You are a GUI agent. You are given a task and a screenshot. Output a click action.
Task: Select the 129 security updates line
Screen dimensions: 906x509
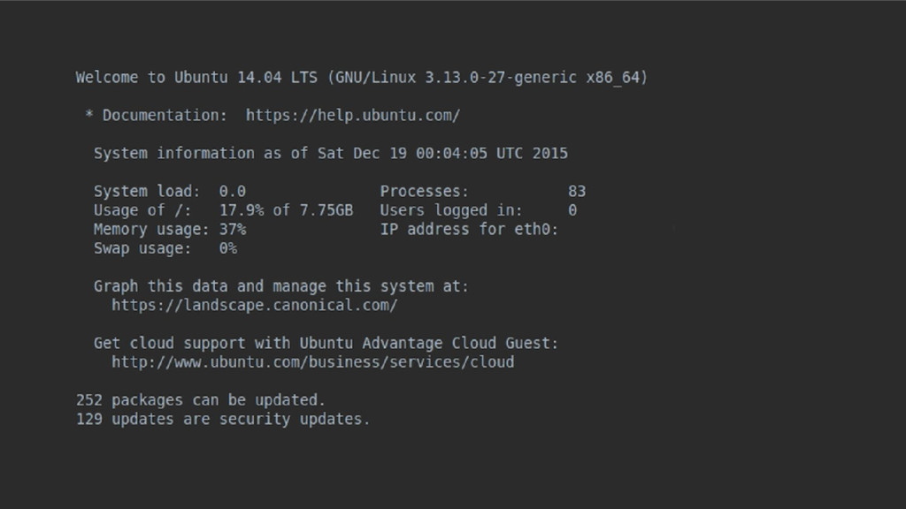tap(223, 419)
